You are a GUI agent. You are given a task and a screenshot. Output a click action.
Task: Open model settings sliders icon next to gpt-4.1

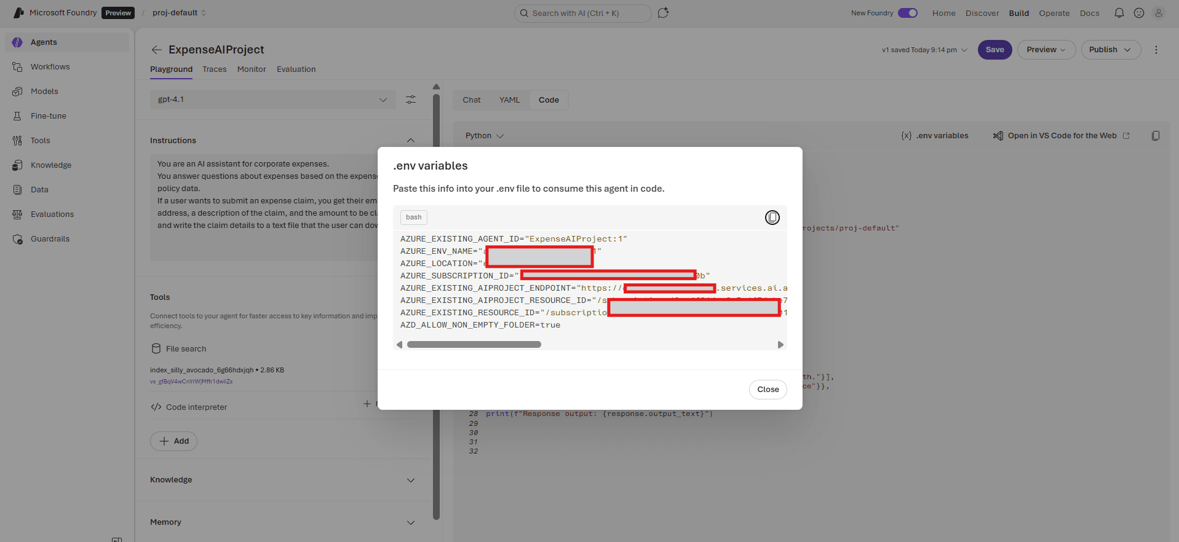click(411, 100)
